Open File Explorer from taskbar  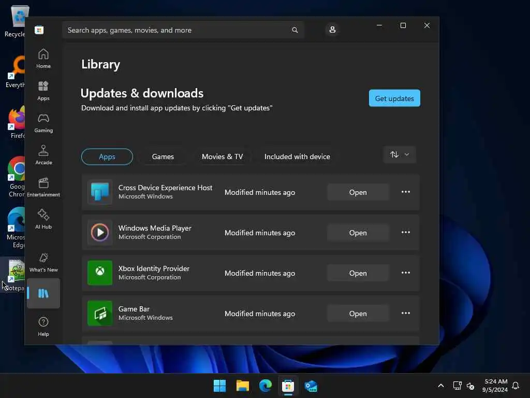click(x=243, y=386)
